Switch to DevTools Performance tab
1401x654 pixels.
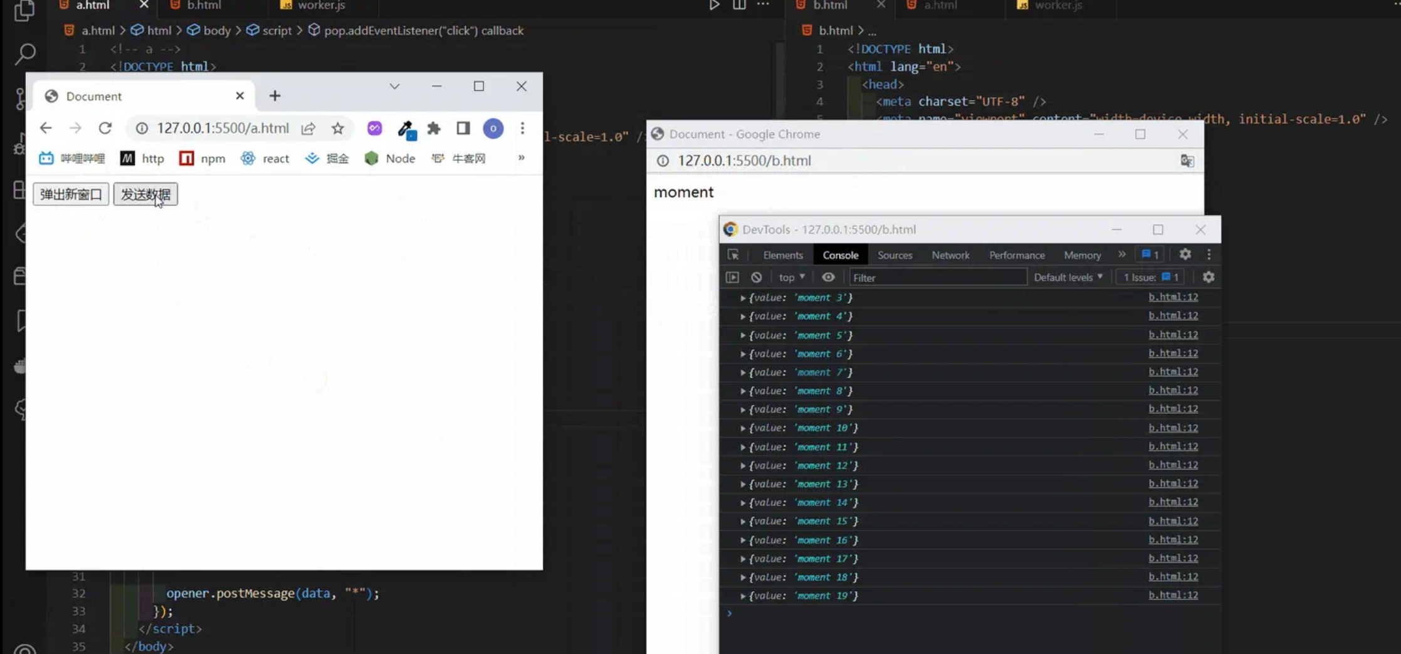1017,255
